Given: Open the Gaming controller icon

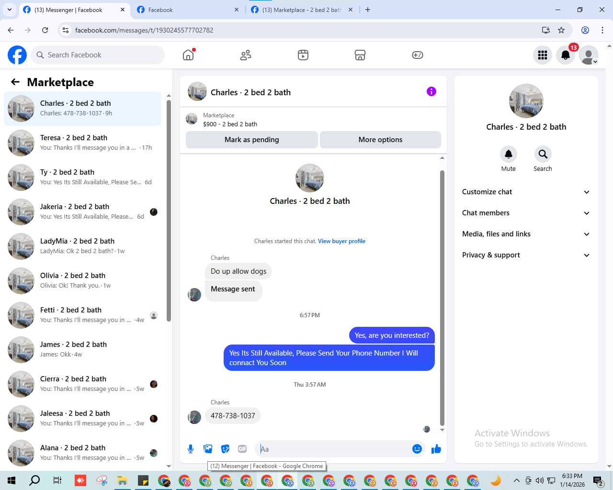Looking at the screenshot, I should [418, 55].
